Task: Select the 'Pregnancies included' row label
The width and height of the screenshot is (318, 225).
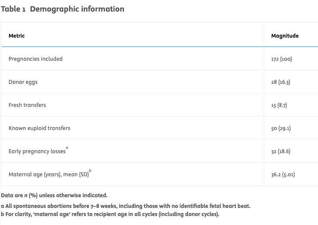Action: pyautogui.click(x=36, y=59)
